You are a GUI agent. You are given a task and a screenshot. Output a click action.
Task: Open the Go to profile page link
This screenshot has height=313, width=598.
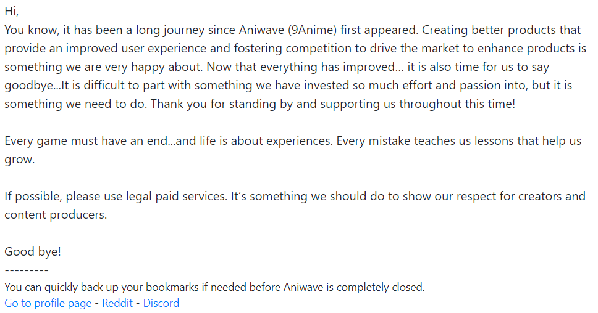[48, 303]
